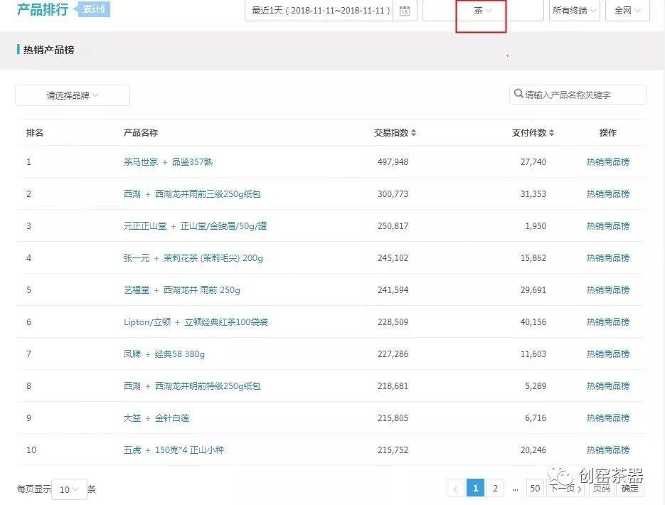The width and height of the screenshot is (665, 505).
Task: Select the 497,948 trade index value
Action: click(x=393, y=162)
